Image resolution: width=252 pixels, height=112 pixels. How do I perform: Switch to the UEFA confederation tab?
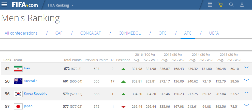point(214,33)
